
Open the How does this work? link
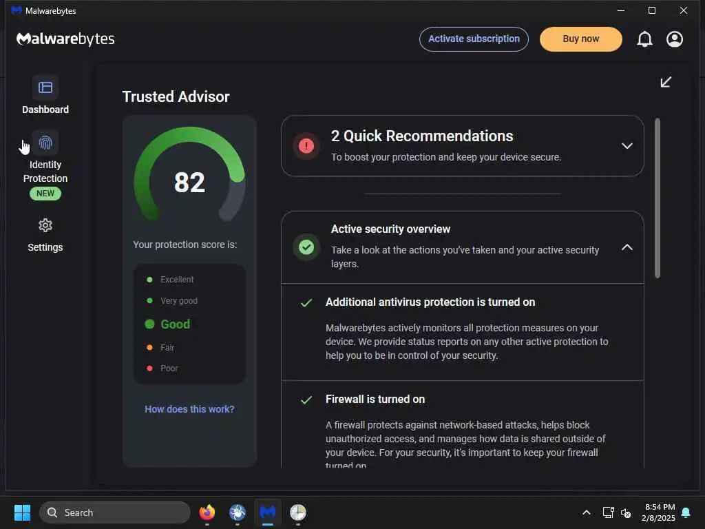[189, 409]
